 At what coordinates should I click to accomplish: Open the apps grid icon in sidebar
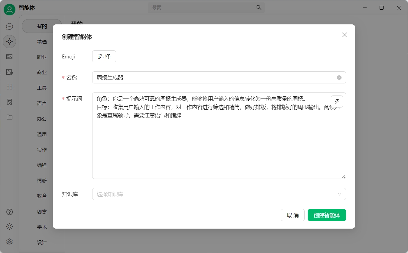coord(9,87)
